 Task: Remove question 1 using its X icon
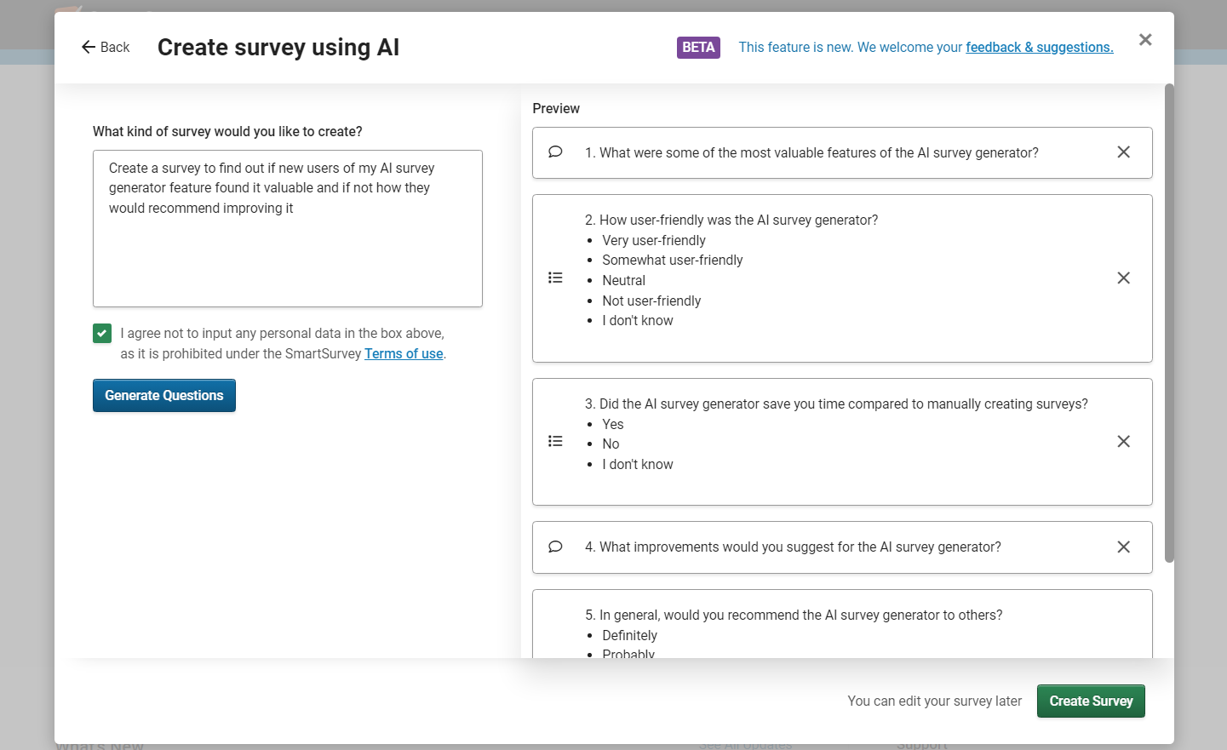pos(1123,152)
